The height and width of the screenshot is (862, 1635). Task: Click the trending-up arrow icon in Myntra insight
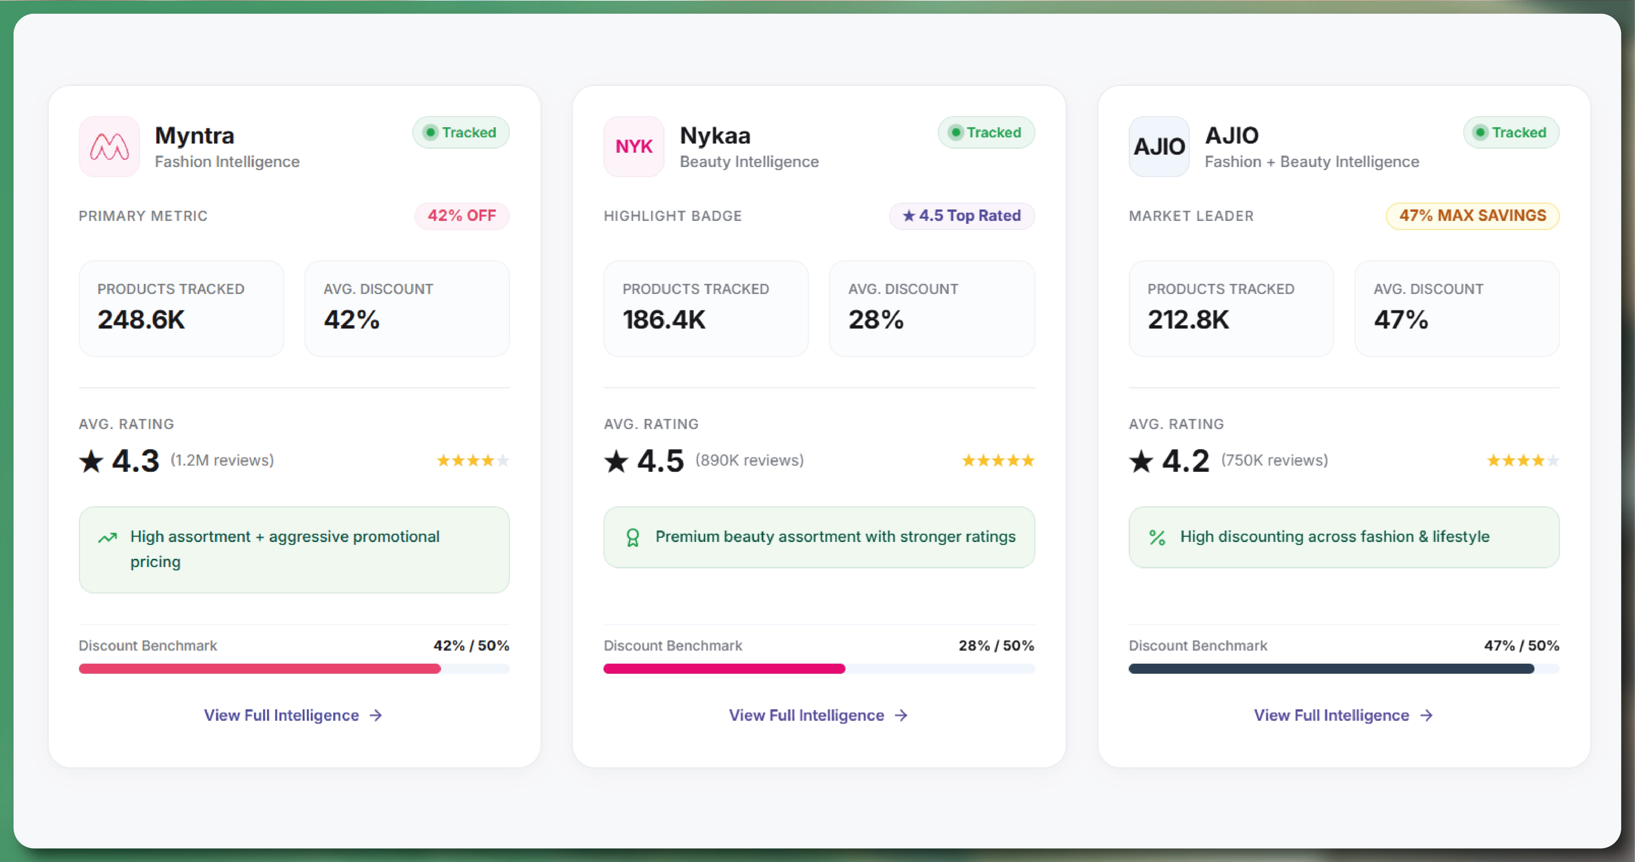coord(107,538)
